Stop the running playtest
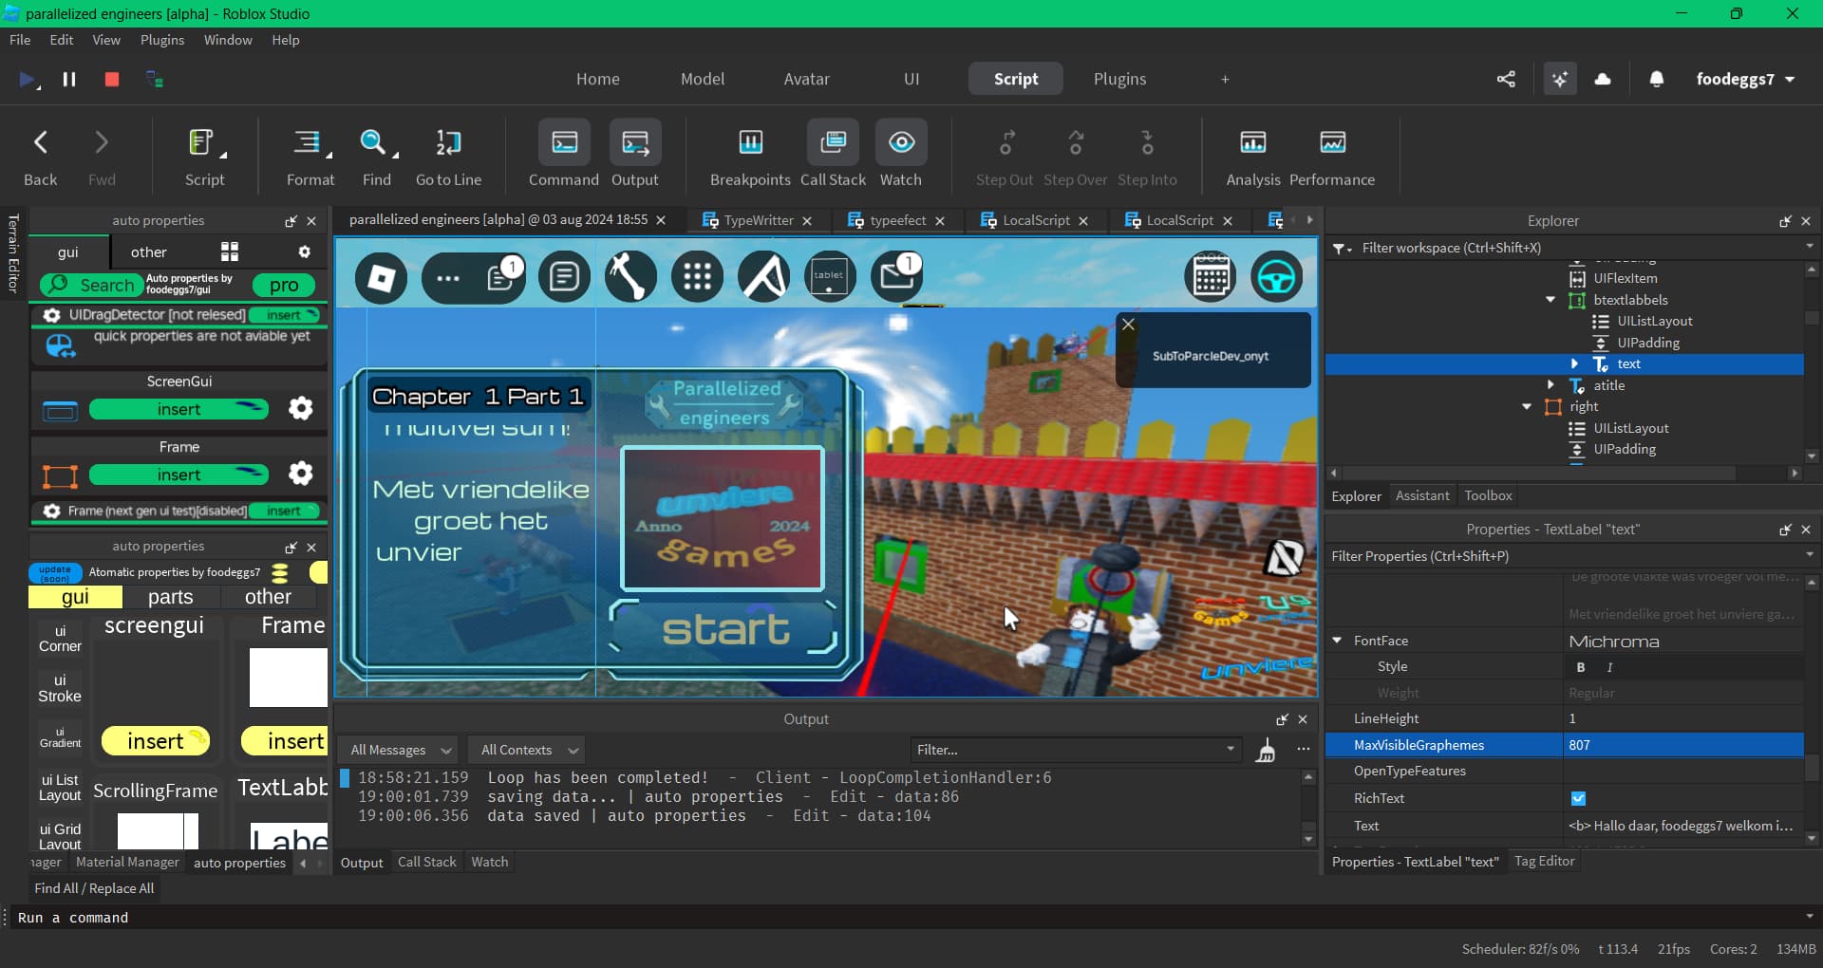Image resolution: width=1823 pixels, height=968 pixels. (112, 80)
